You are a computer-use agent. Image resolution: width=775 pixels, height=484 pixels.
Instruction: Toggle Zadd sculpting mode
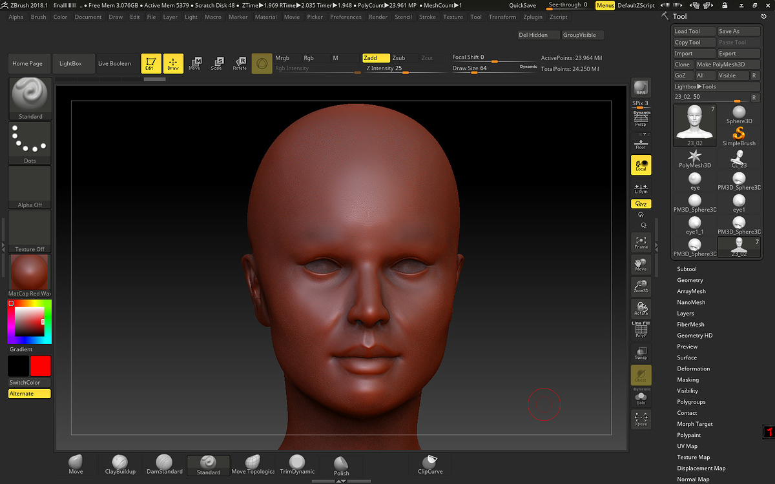[x=376, y=58]
